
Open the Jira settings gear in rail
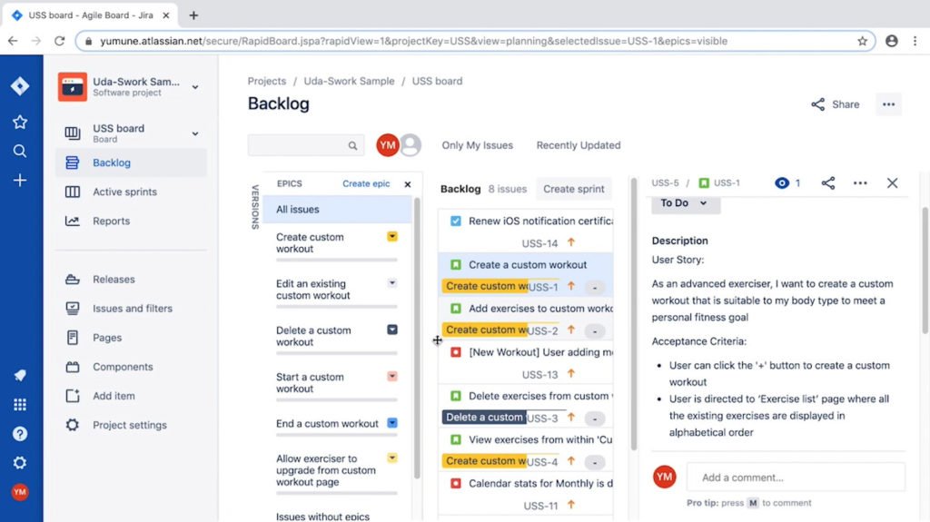pyautogui.click(x=20, y=463)
